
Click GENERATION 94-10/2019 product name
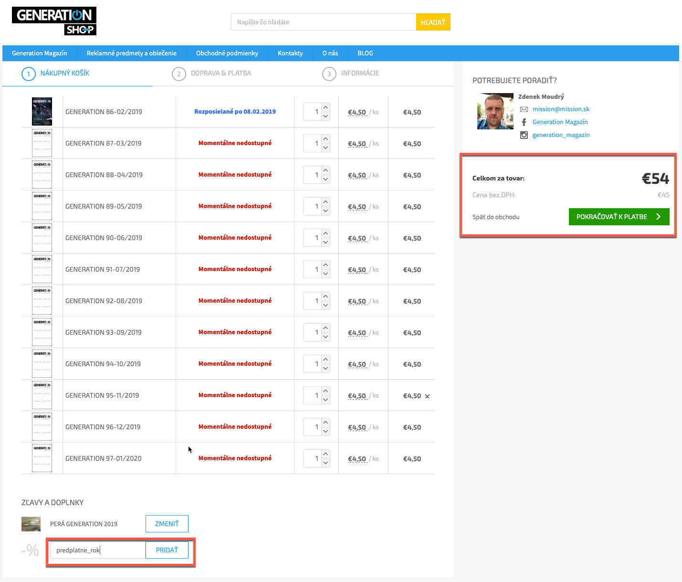click(103, 364)
